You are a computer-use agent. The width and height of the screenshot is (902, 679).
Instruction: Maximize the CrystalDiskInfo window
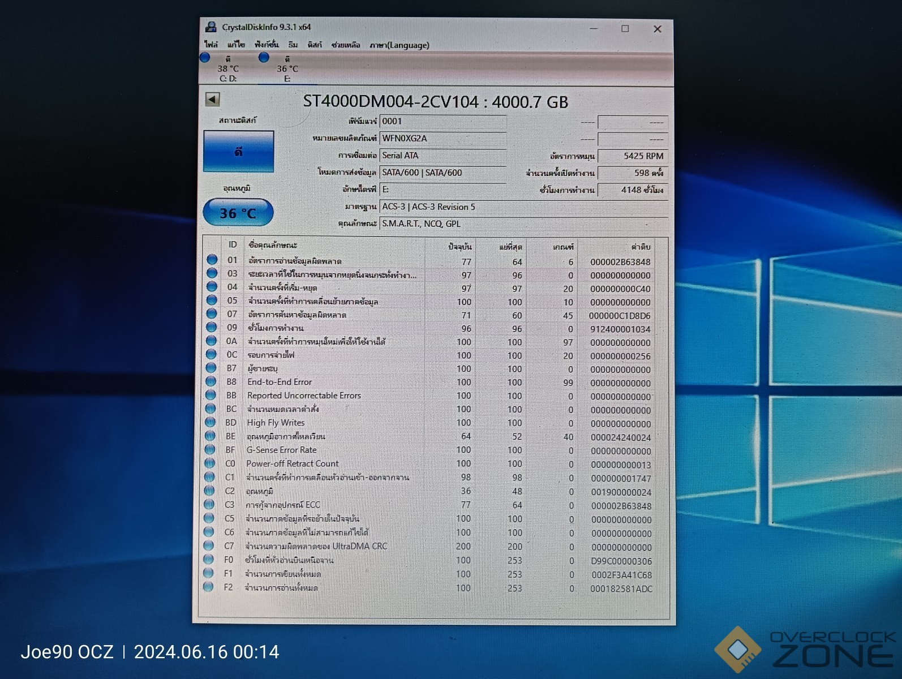point(625,28)
